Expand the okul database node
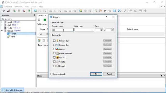The width and height of the screenshot is (166, 93). click(2, 25)
